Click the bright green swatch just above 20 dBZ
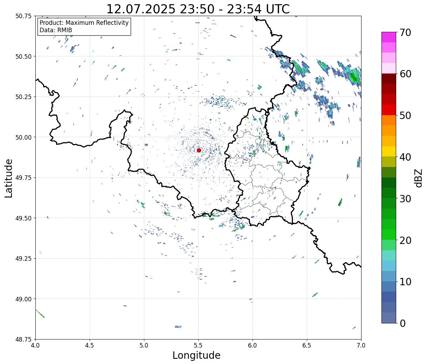Screen dimensions: 427x364 [x=389, y=234]
